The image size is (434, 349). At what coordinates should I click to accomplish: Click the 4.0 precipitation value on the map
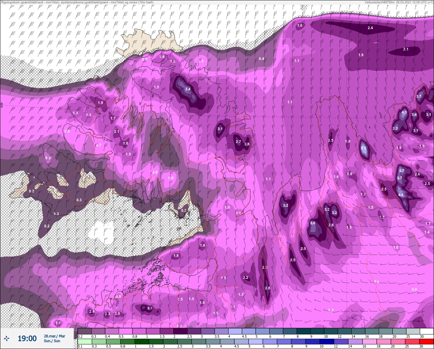point(404,112)
